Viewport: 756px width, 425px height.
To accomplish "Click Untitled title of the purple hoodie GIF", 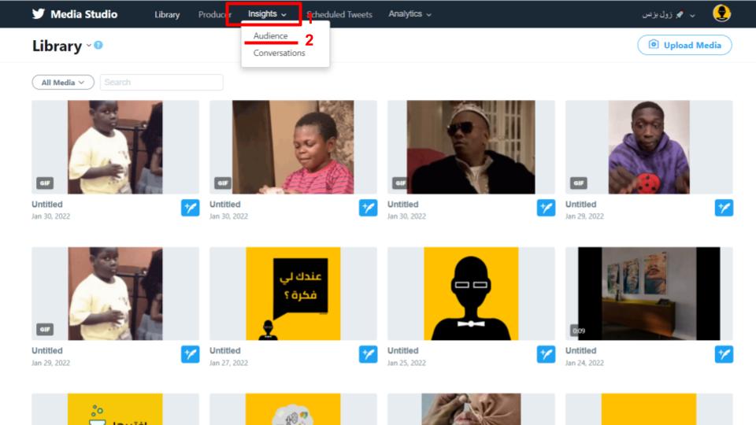I will click(580, 205).
